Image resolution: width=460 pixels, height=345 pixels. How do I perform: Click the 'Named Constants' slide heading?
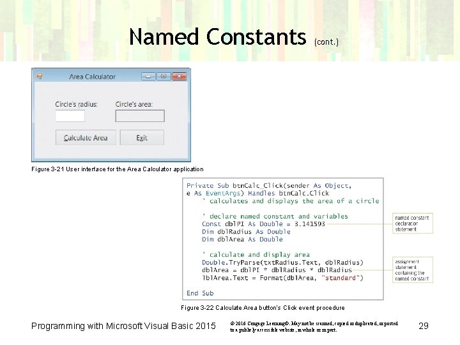point(218,36)
